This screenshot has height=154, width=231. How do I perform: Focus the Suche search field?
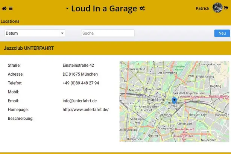108,33
